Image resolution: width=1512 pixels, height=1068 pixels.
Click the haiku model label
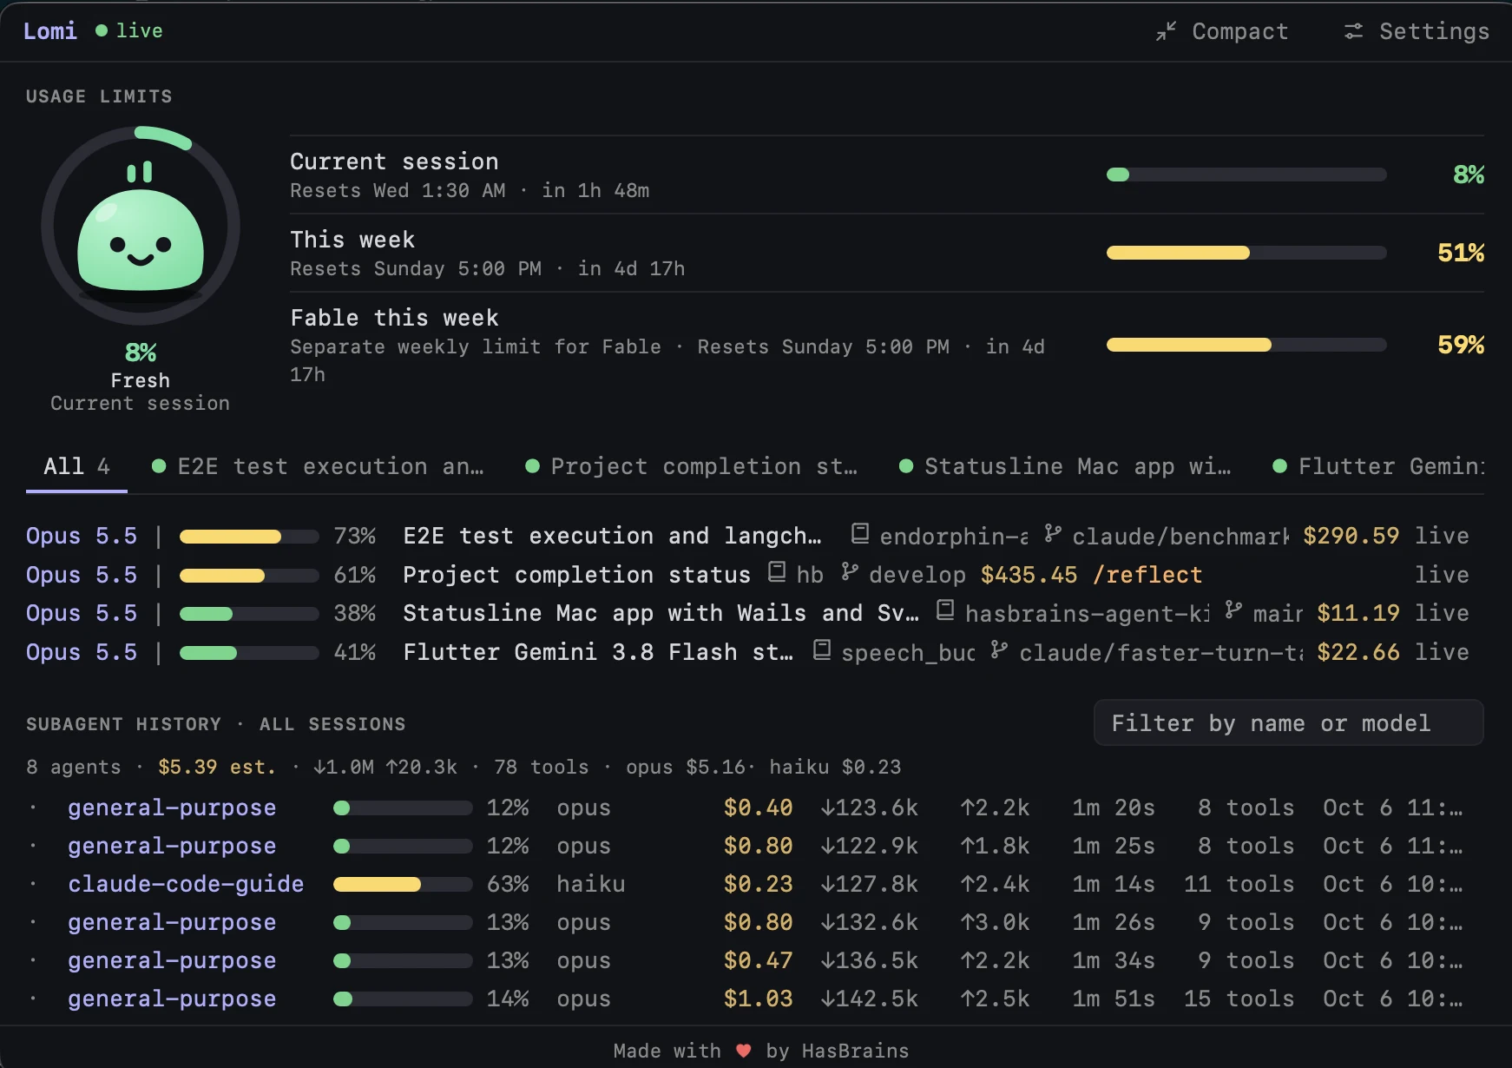(591, 884)
